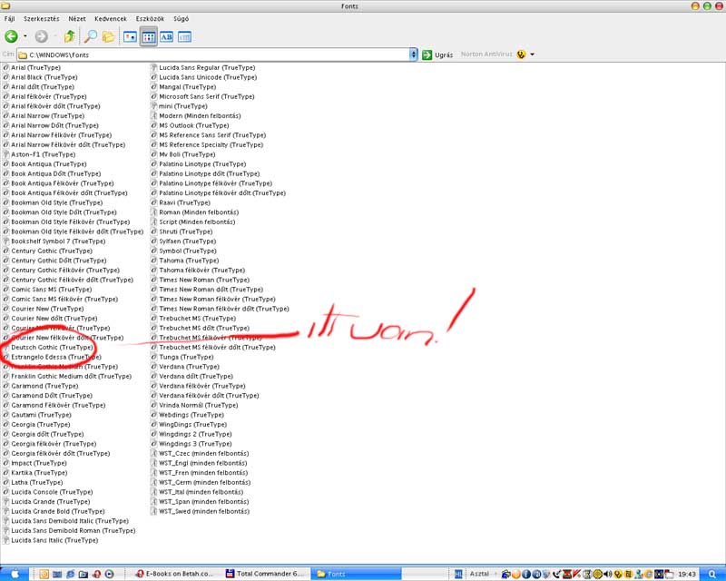This screenshot has width=726, height=581.
Task: Open the Search magnifier tool
Action: pos(90,36)
